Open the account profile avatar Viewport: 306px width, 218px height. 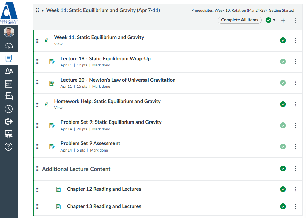tap(9, 32)
